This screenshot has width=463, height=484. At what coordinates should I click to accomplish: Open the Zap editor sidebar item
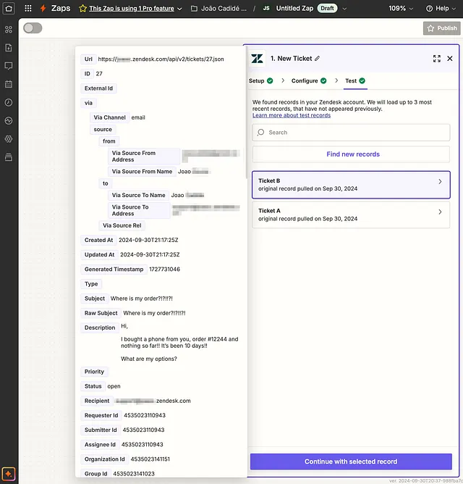click(9, 30)
